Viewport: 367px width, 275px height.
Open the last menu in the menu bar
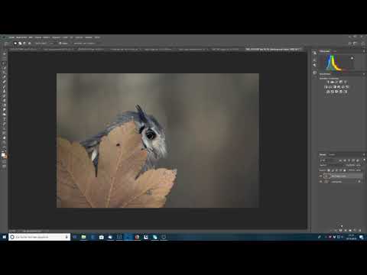[x=97, y=37]
